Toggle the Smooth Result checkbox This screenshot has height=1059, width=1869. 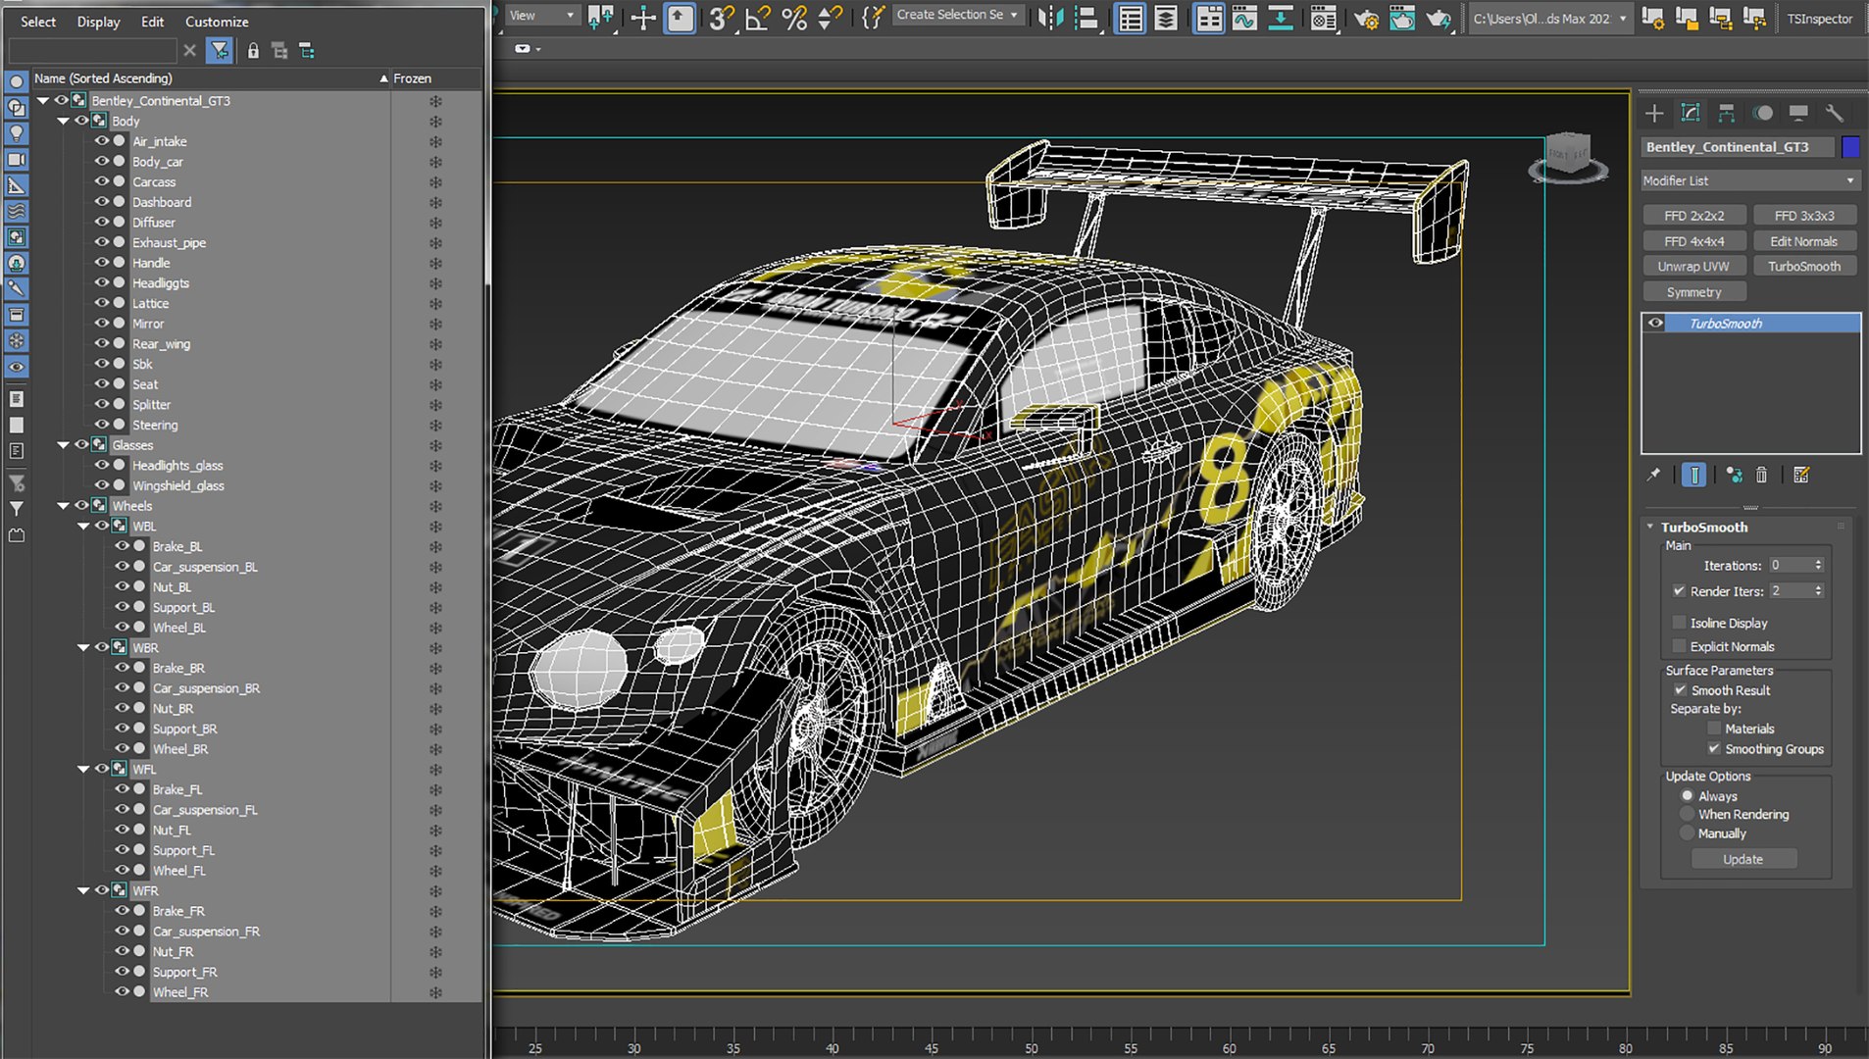tap(1680, 690)
